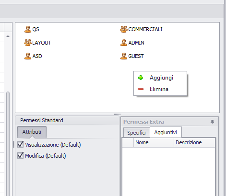This screenshot has height=196, width=226.
Task: Switch to the Specifici tab
Action: 137,133
